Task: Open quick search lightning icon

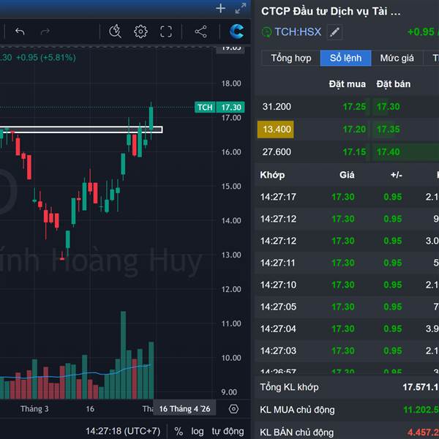Action: tap(115, 31)
